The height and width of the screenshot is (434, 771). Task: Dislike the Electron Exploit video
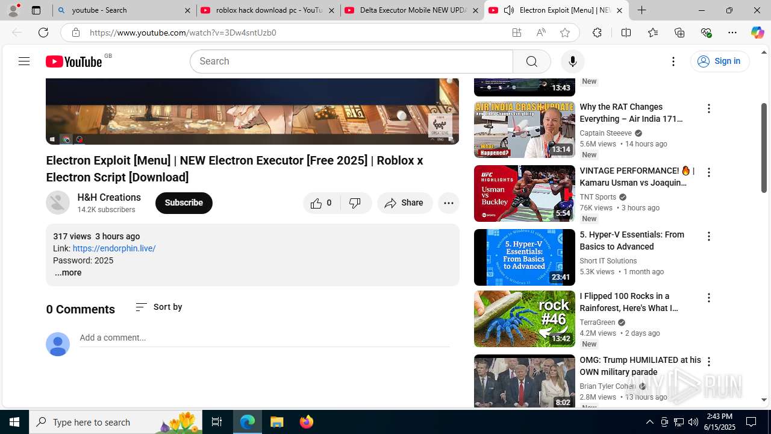click(x=356, y=203)
